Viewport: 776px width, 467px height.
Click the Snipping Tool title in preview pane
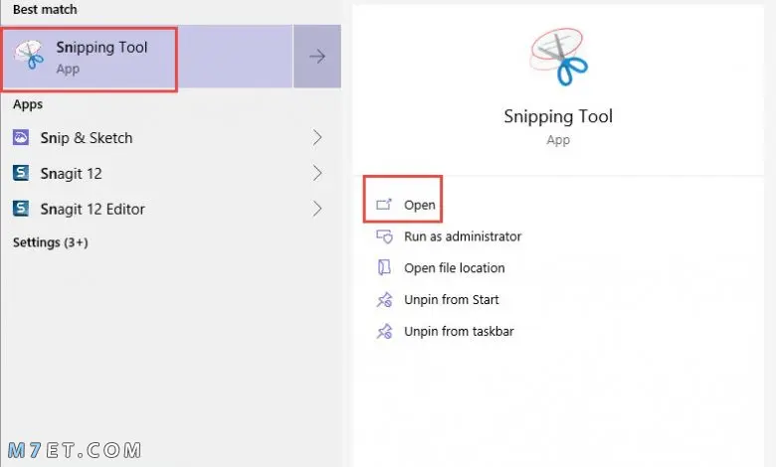[x=558, y=116]
